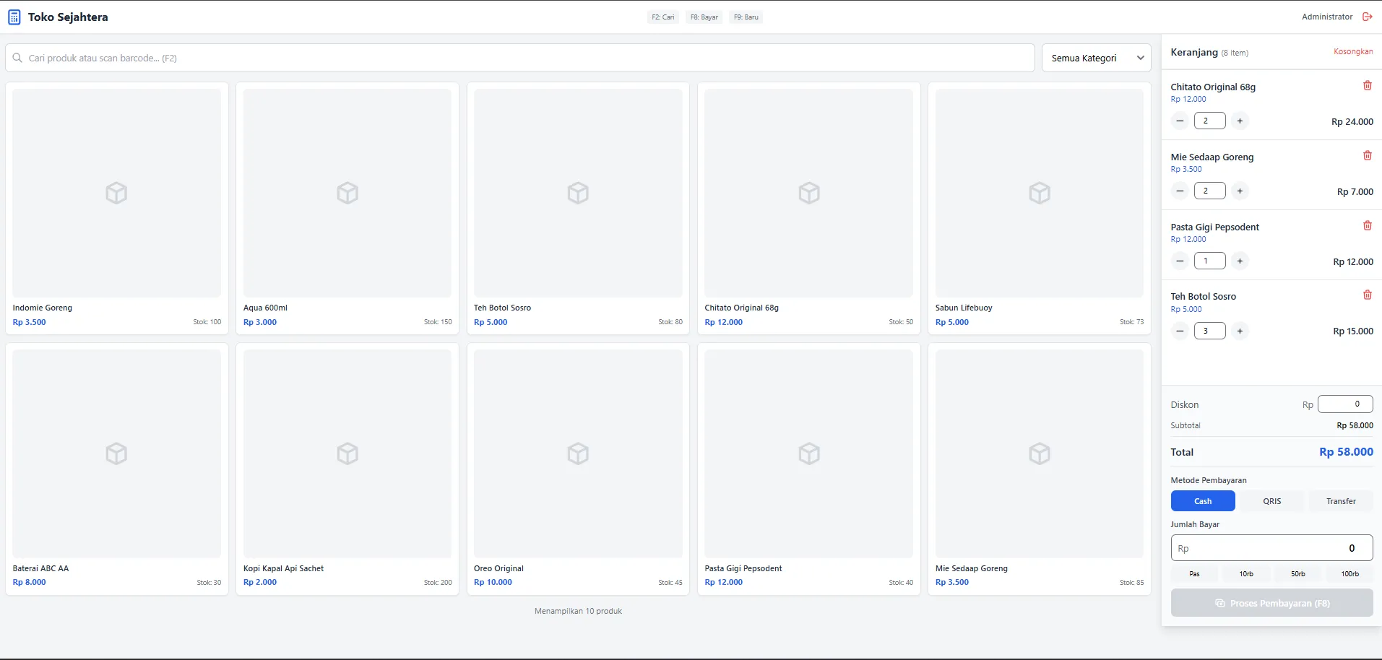The height and width of the screenshot is (660, 1382).
Task: Decrease Teh Botol Sosro quantity with minus
Action: (1180, 331)
